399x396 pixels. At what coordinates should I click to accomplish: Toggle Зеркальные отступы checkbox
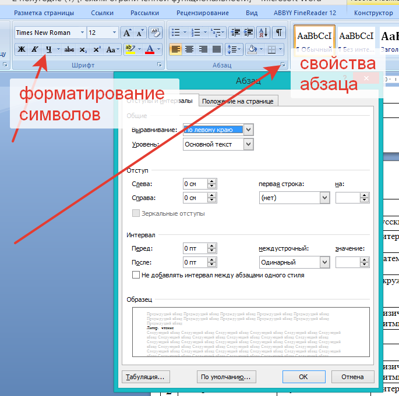(136, 213)
